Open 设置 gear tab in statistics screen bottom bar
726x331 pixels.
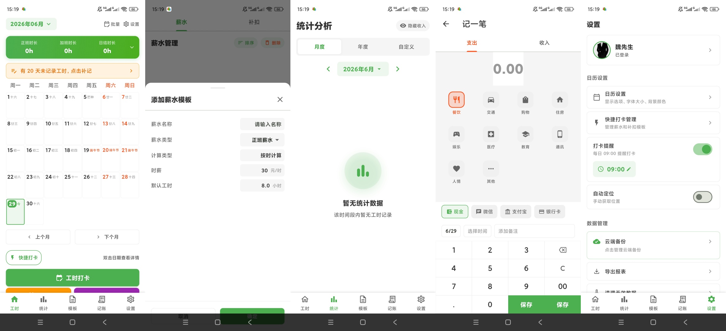[421, 303]
